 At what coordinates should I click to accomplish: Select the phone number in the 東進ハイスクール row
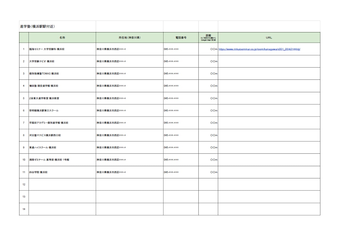tap(181, 147)
